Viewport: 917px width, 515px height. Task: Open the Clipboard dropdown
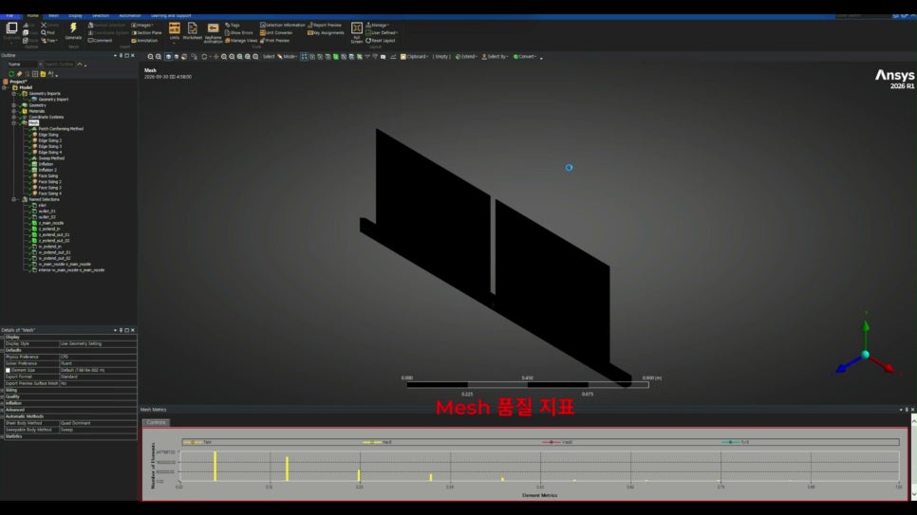pyautogui.click(x=415, y=57)
